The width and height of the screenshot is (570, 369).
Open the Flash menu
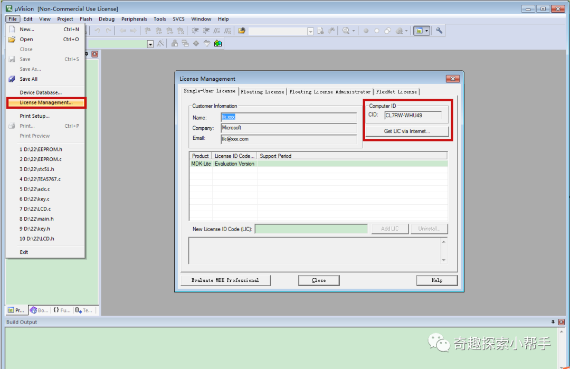tap(86, 19)
